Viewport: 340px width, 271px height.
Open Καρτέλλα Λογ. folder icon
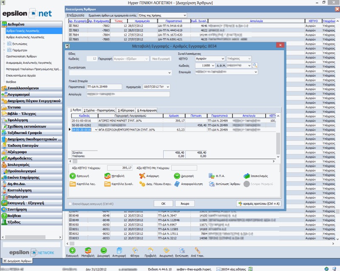[x=73, y=184]
